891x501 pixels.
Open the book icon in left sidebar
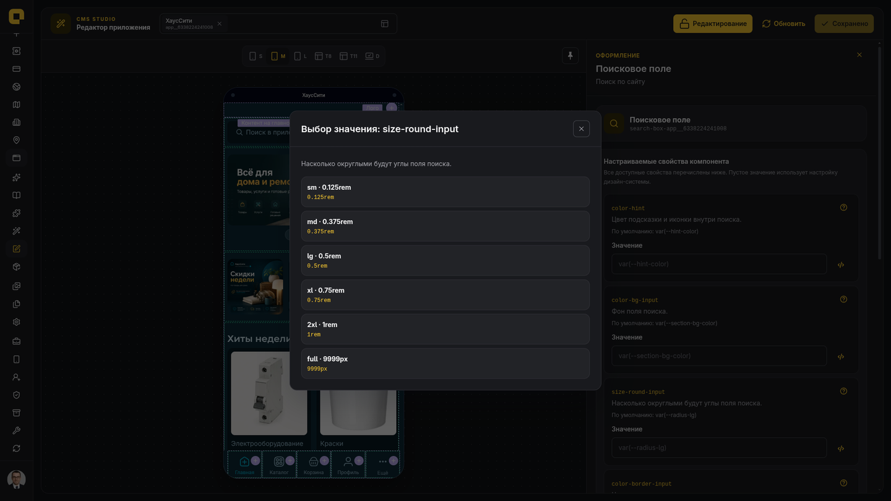coord(17,195)
